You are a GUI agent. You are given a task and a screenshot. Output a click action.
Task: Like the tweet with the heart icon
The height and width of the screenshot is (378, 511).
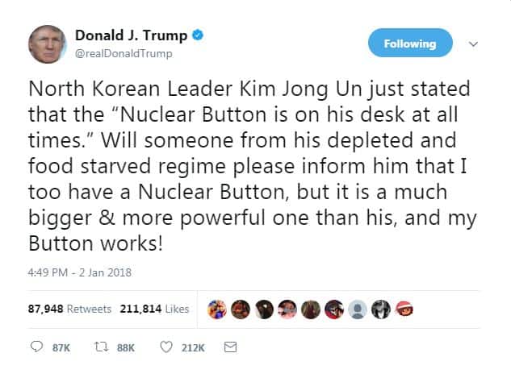(x=166, y=347)
